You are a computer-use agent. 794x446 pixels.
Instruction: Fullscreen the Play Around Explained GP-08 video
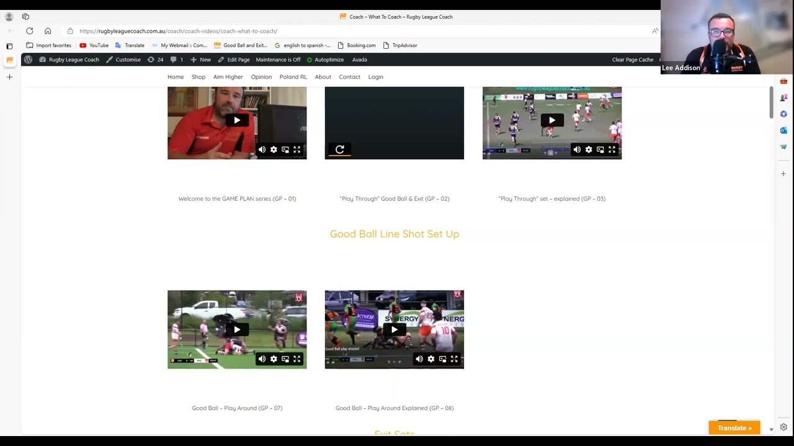[455, 359]
